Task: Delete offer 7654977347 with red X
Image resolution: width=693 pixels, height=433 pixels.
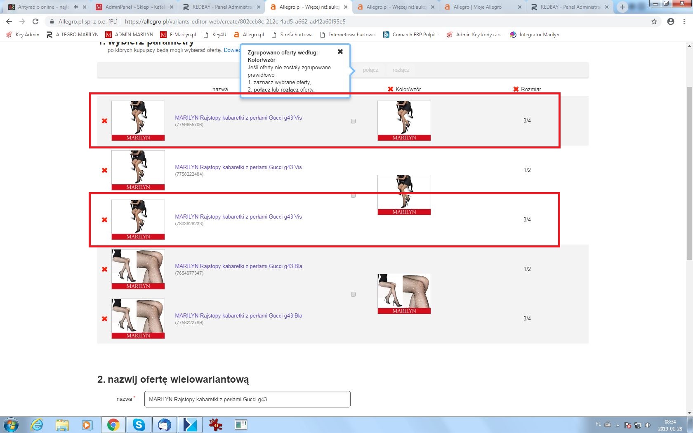Action: tap(104, 269)
